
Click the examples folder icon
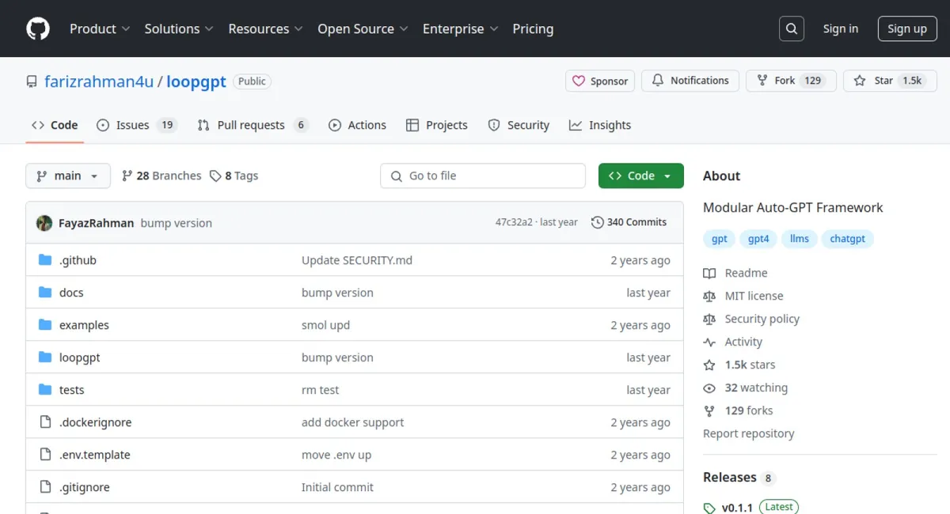(45, 325)
